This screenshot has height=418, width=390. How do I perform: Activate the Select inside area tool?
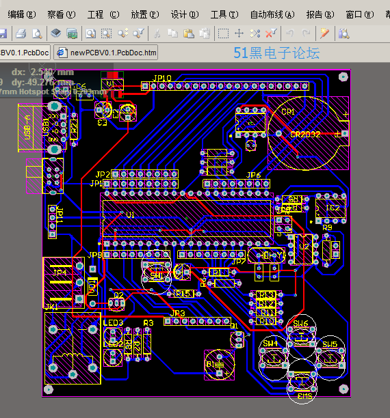pyautogui.click(x=223, y=33)
